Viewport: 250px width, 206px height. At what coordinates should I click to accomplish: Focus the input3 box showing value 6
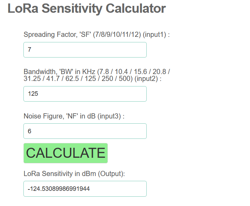coord(85,131)
